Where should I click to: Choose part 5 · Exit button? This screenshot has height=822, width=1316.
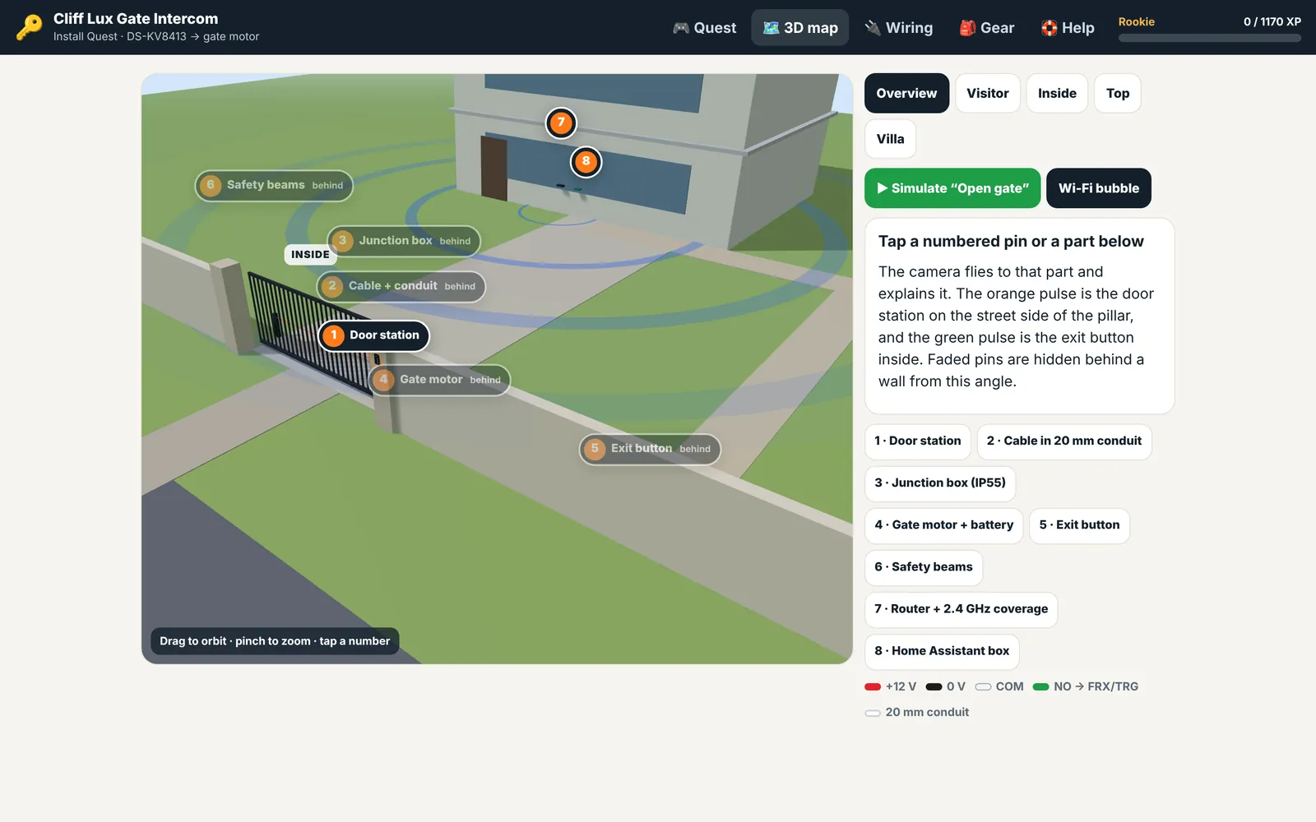pyautogui.click(x=1079, y=525)
